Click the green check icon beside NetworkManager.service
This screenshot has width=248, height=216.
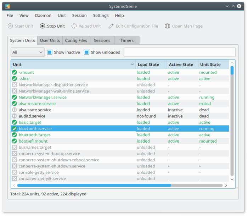15,97
